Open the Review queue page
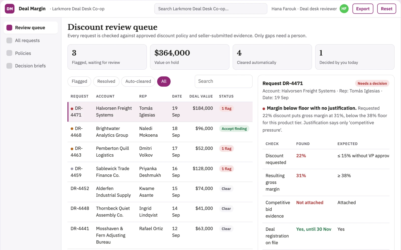The image size is (401, 250). click(31, 28)
